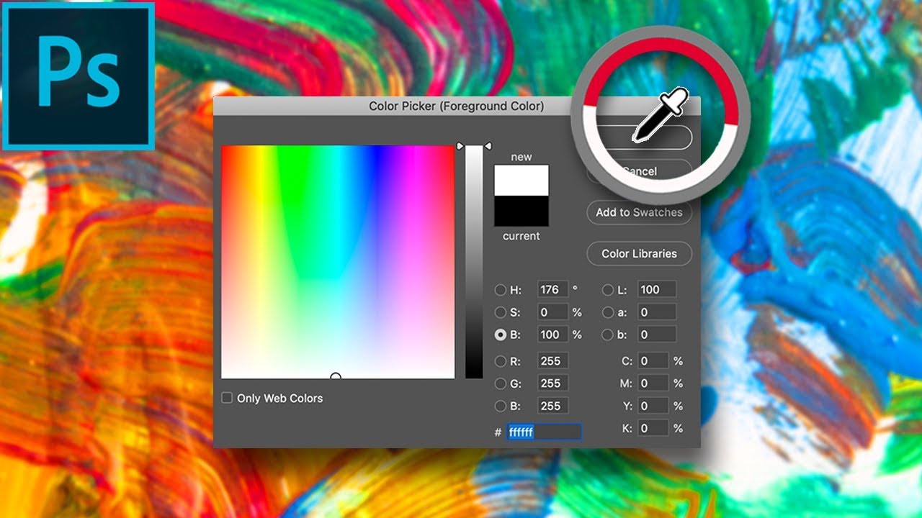This screenshot has width=922, height=518.
Task: Click the right triangle slider marker
Action: point(488,146)
